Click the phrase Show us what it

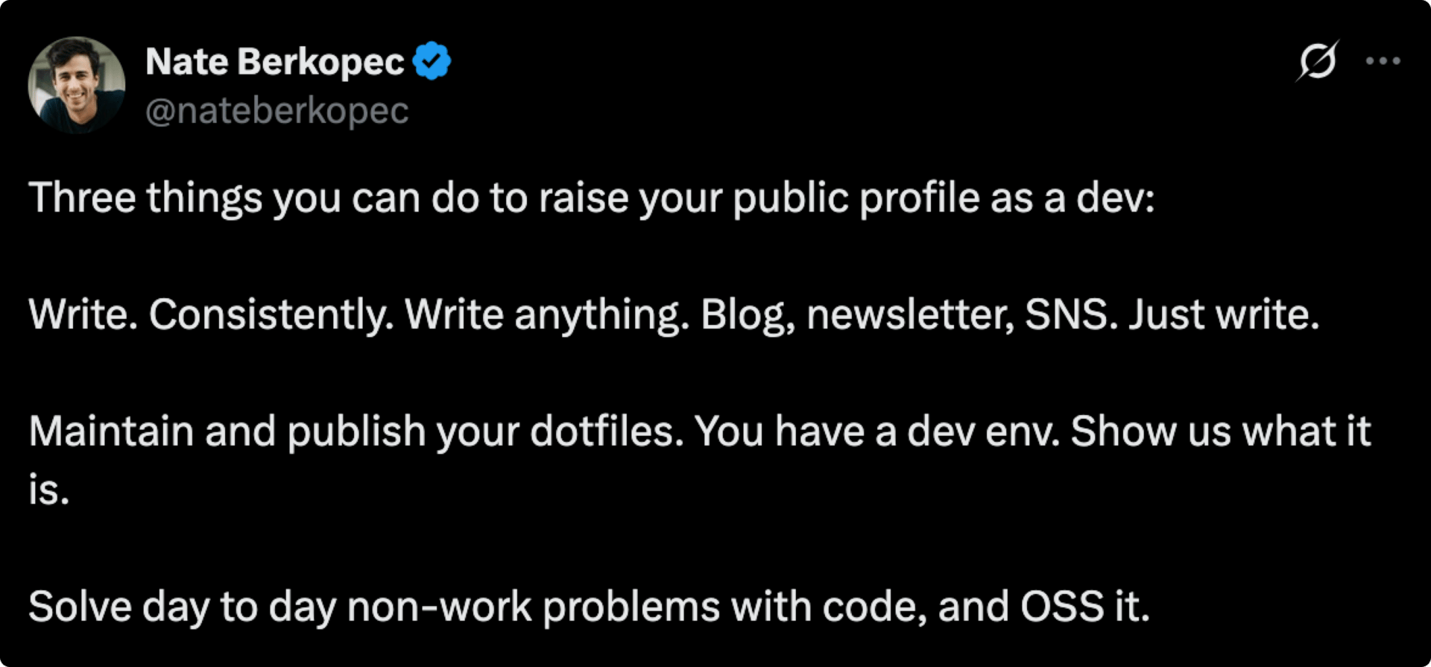pyautogui.click(x=1221, y=432)
